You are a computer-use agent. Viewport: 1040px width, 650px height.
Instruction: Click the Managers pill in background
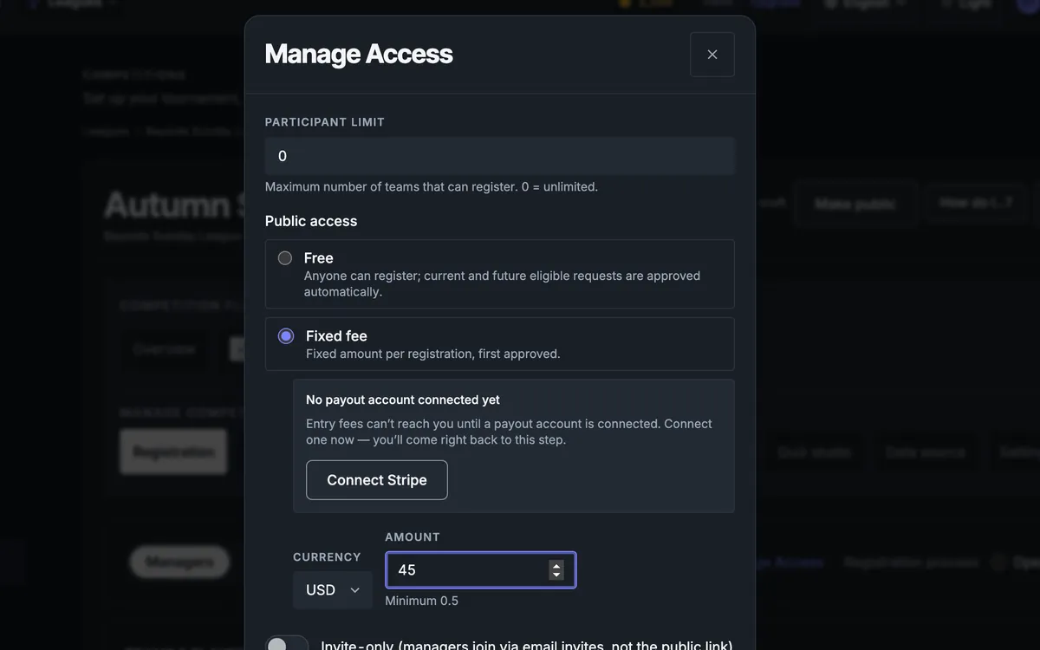(179, 562)
